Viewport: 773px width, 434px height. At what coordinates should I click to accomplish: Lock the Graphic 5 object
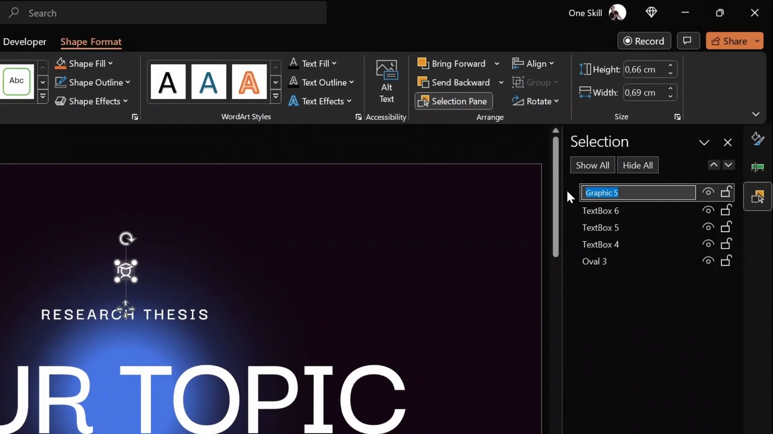point(726,192)
